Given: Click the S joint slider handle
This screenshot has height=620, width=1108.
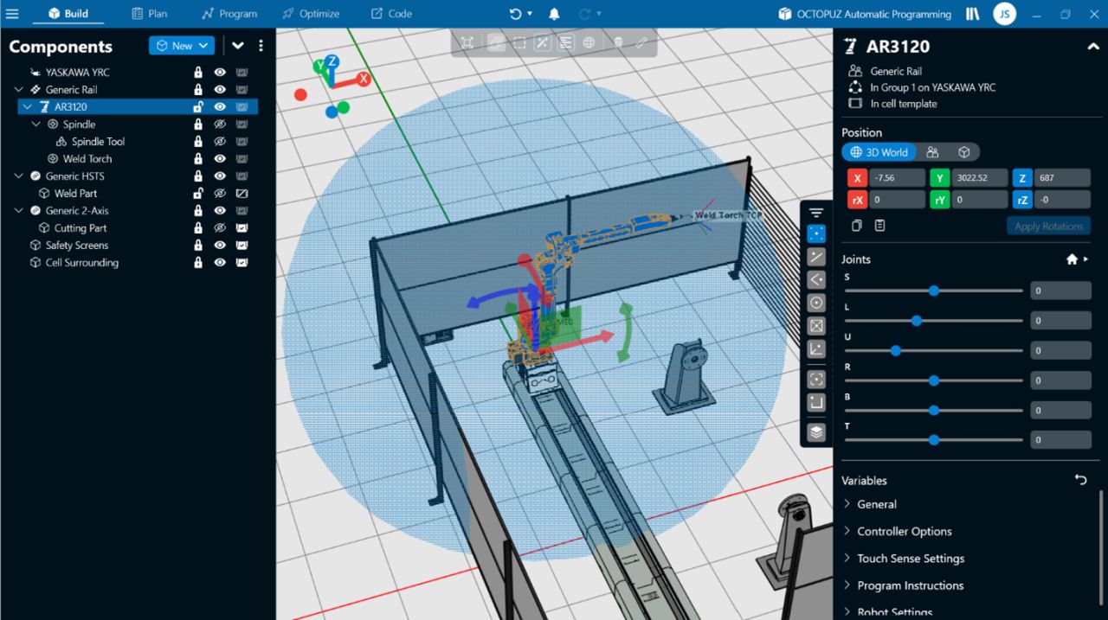Looking at the screenshot, I should pyautogui.click(x=934, y=291).
